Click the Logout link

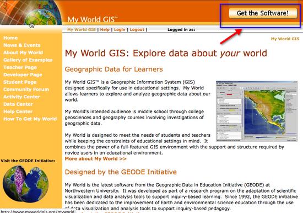tap(137, 30)
